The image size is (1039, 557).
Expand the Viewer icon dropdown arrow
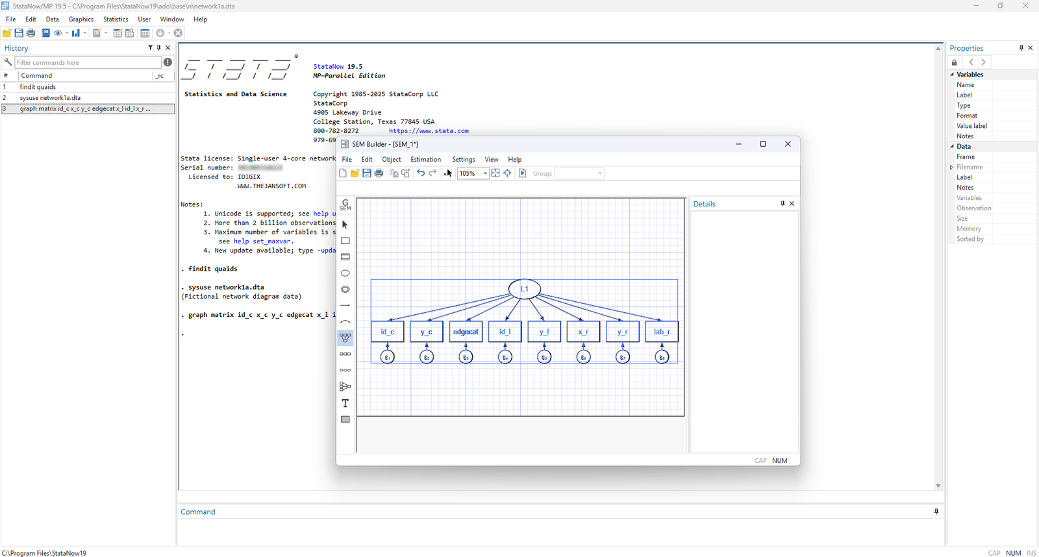[x=67, y=33]
